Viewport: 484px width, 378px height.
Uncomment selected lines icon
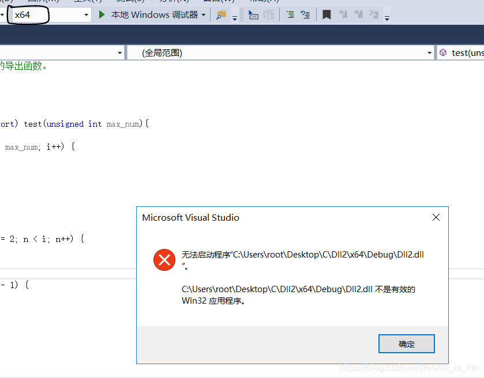pyautogui.click(x=305, y=14)
